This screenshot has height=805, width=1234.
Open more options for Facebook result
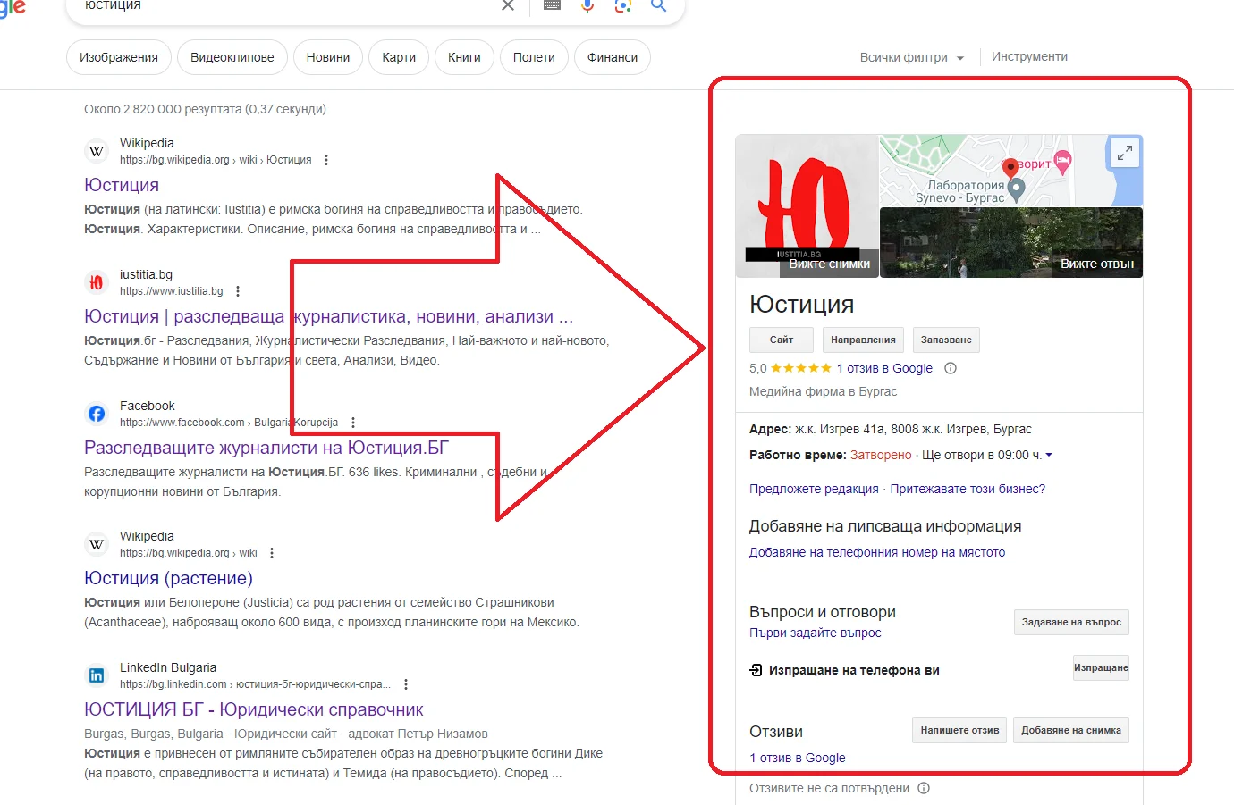pyautogui.click(x=353, y=423)
